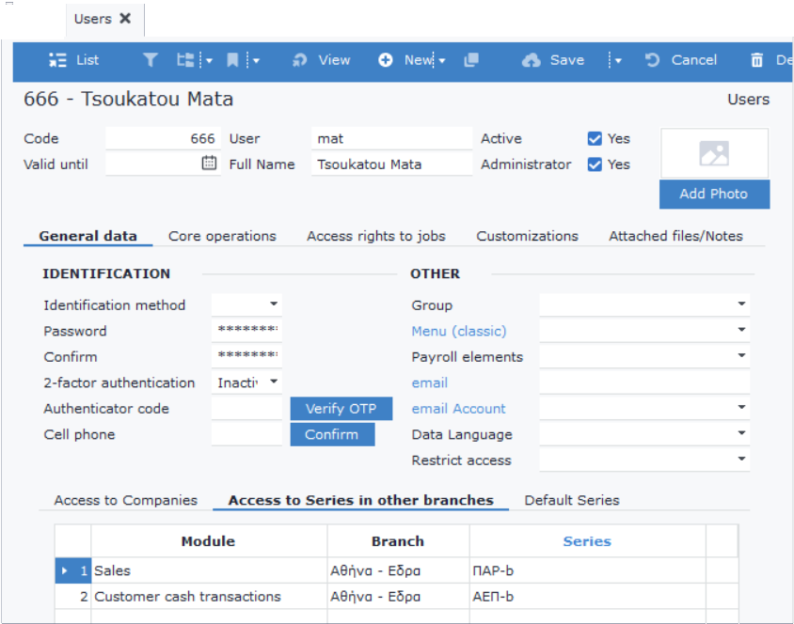Click the copy record icon
The image size is (794, 624).
pyautogui.click(x=471, y=60)
